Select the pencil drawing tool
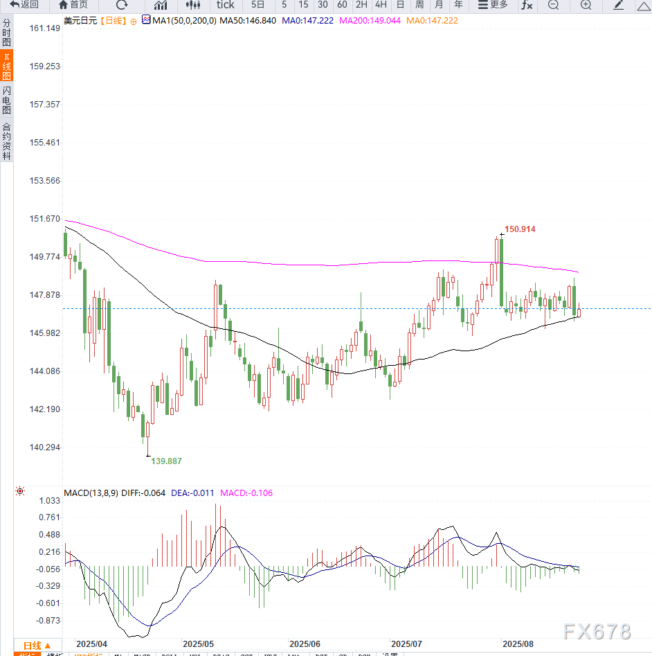The width and height of the screenshot is (652, 656). point(619,5)
